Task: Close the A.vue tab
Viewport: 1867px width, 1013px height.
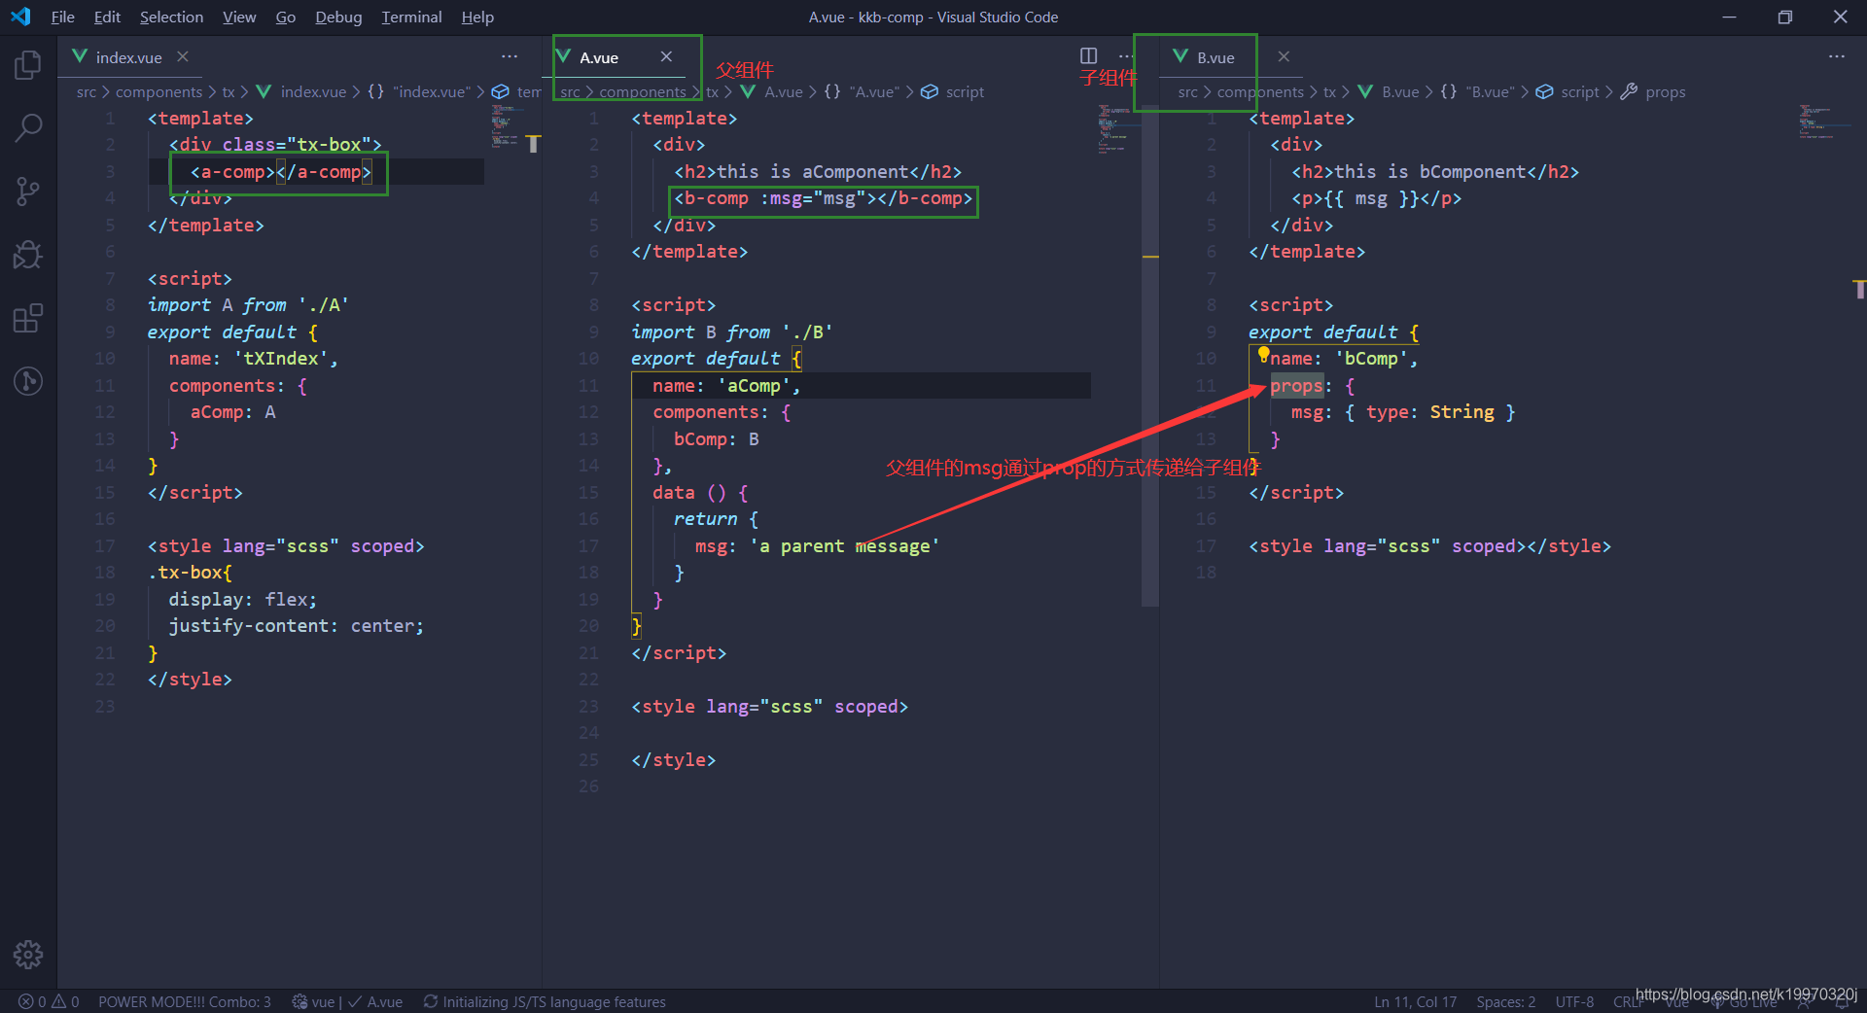Action: point(666,56)
